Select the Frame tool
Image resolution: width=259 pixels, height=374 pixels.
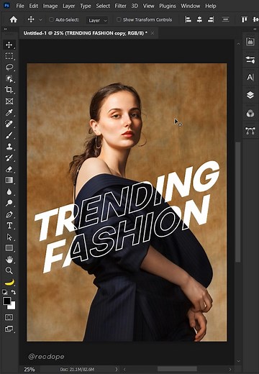tap(9, 101)
